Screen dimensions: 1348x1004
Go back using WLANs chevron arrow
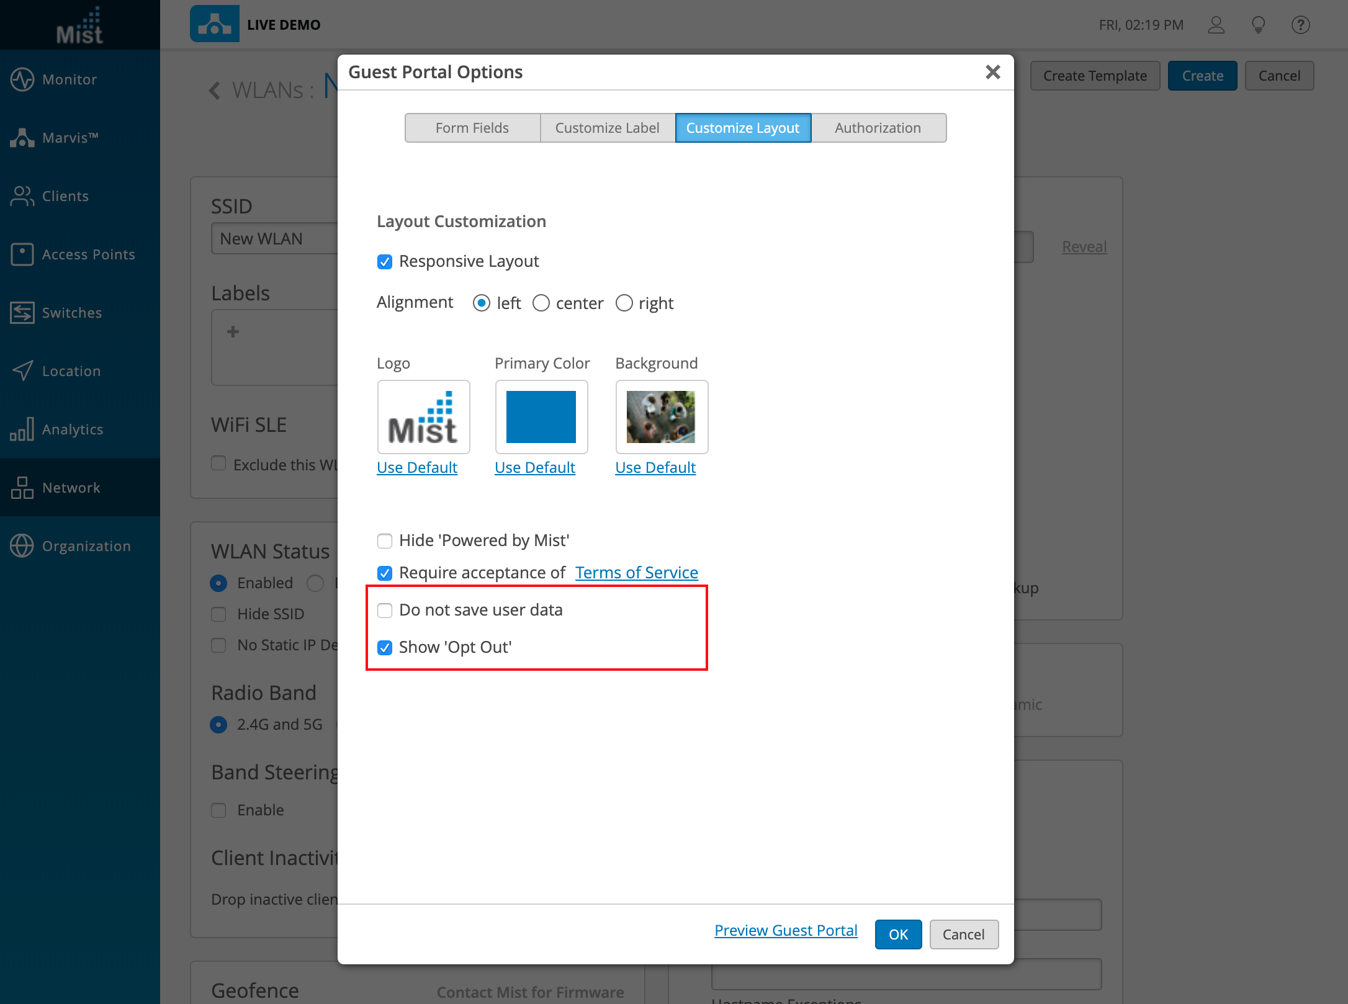pyautogui.click(x=215, y=91)
